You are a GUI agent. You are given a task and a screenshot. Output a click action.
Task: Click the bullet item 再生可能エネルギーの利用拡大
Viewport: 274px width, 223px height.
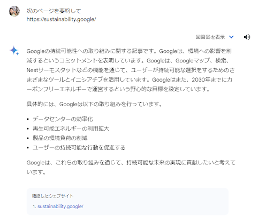click(71, 129)
